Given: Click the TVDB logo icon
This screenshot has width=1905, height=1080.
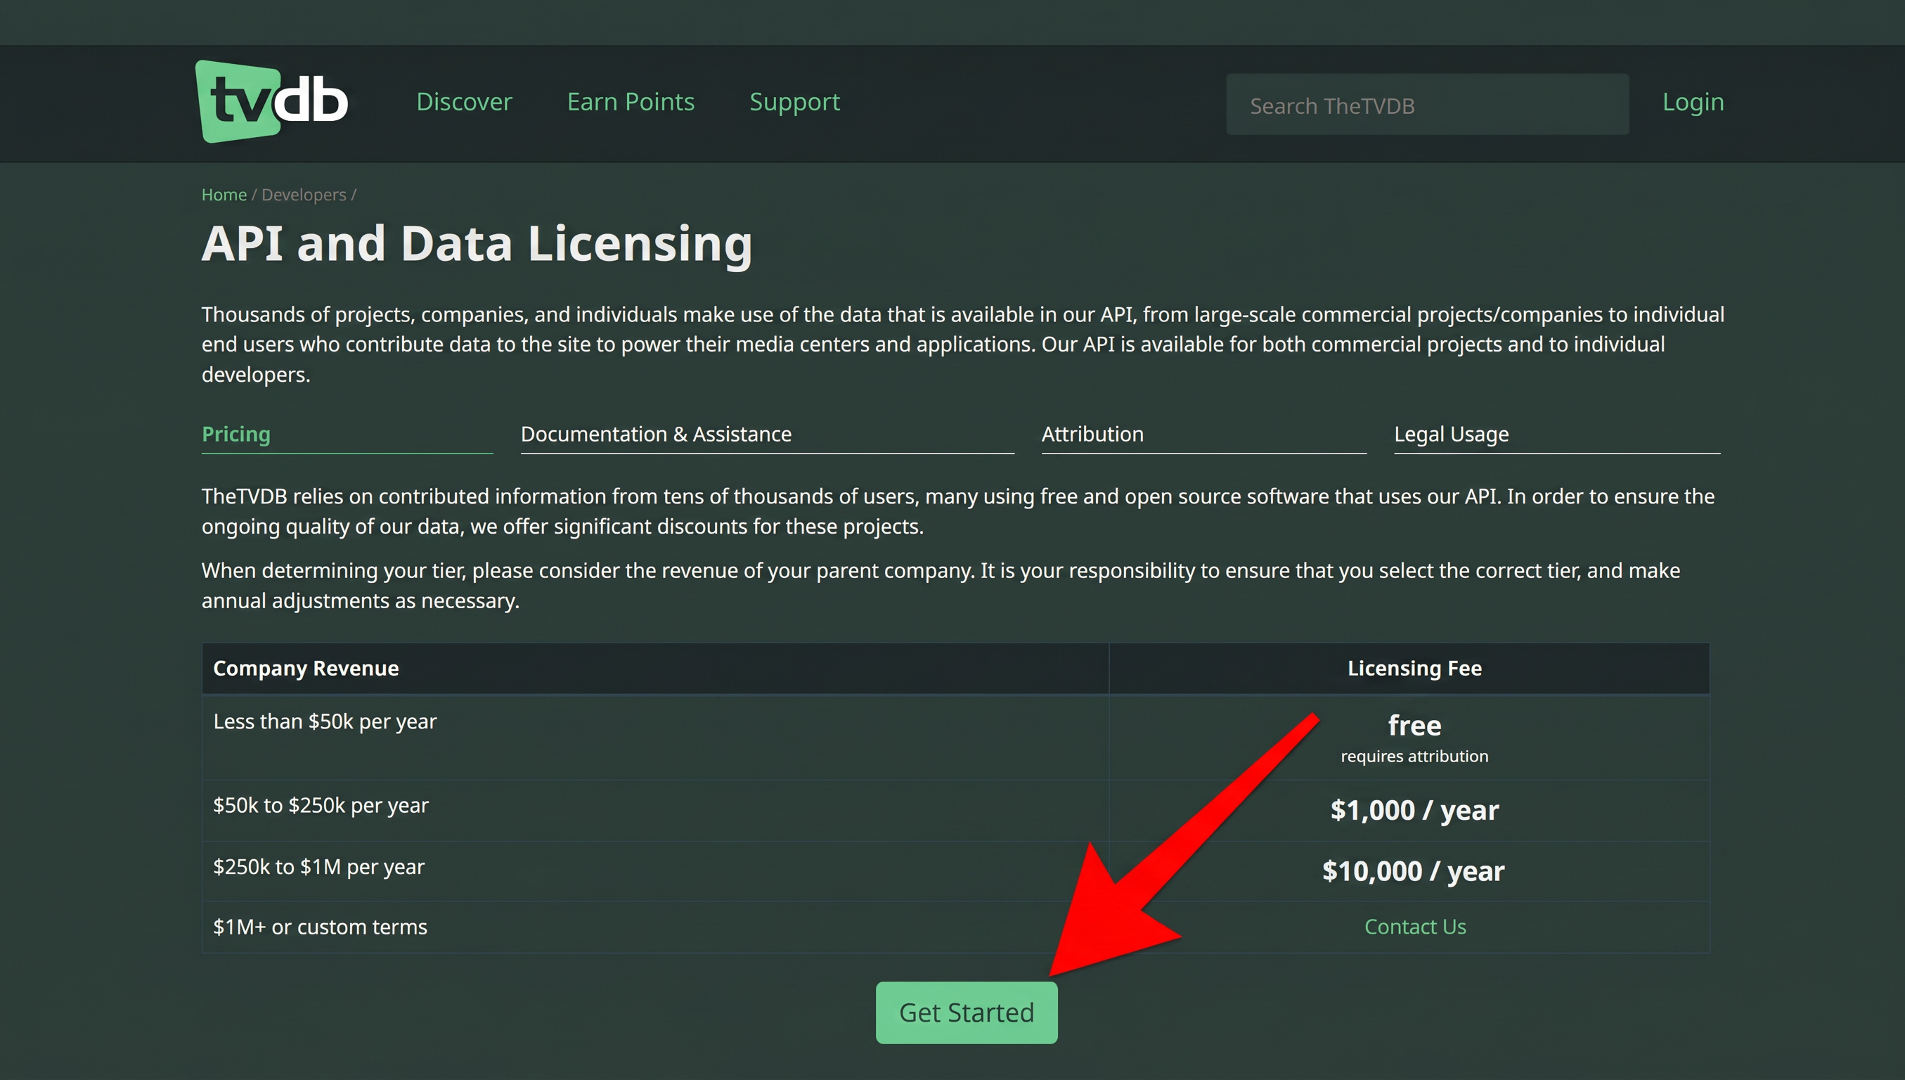Looking at the screenshot, I should pos(271,102).
